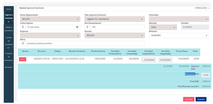Click the text icon beside Fecha Ingreso

pos(23,27)
